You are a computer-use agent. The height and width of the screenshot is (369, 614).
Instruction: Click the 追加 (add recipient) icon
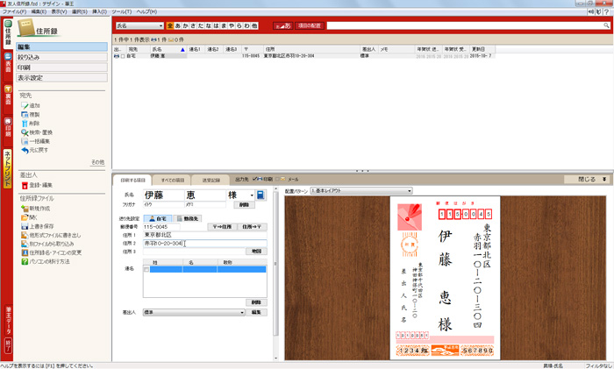24,105
